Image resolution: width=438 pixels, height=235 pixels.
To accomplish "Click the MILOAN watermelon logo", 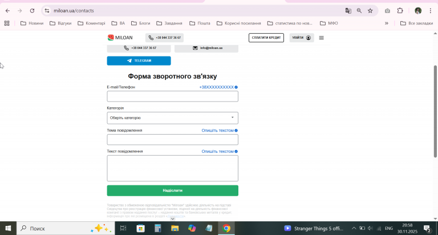I will (120, 38).
